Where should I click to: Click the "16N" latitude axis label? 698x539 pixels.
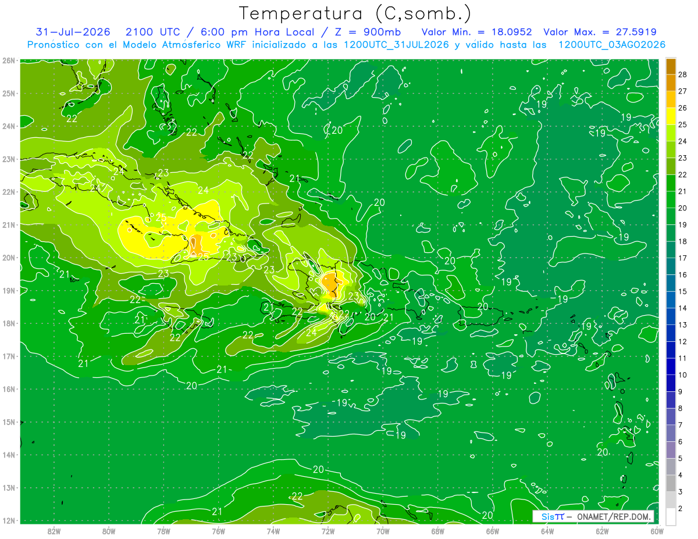pos(9,389)
